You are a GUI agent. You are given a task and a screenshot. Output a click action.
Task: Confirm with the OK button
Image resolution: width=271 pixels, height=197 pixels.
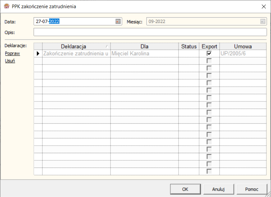point(185,189)
